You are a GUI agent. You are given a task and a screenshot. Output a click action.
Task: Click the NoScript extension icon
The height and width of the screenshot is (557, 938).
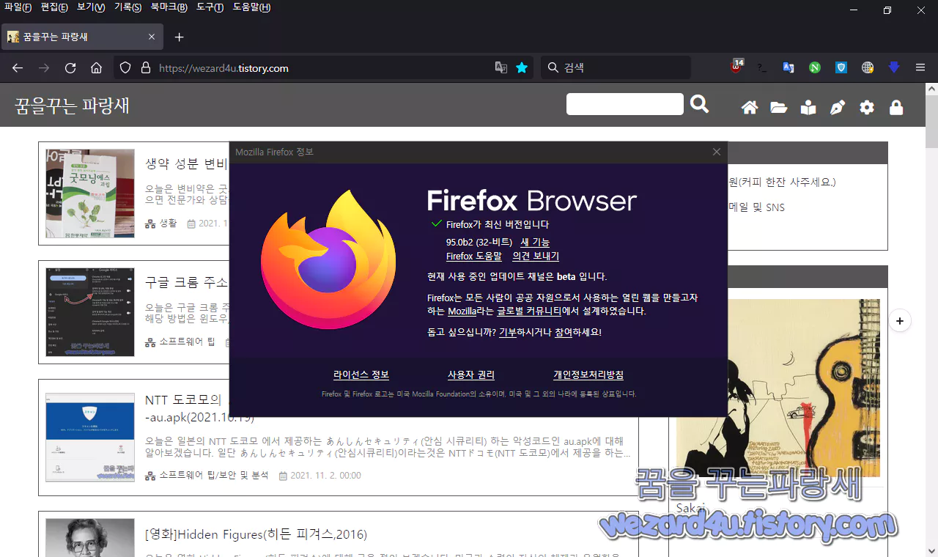(814, 67)
